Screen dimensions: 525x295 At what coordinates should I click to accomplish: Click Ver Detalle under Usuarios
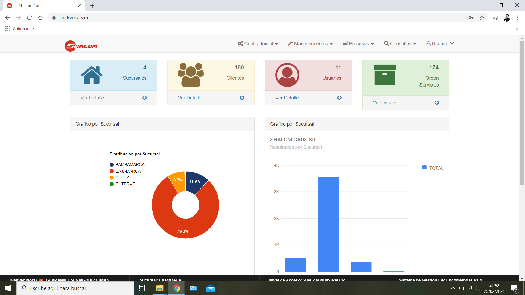point(287,98)
